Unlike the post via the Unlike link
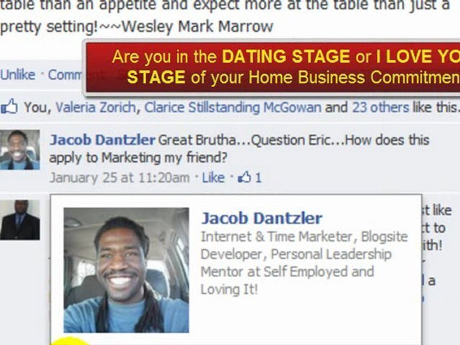This screenshot has height=345, width=460. [x=18, y=75]
